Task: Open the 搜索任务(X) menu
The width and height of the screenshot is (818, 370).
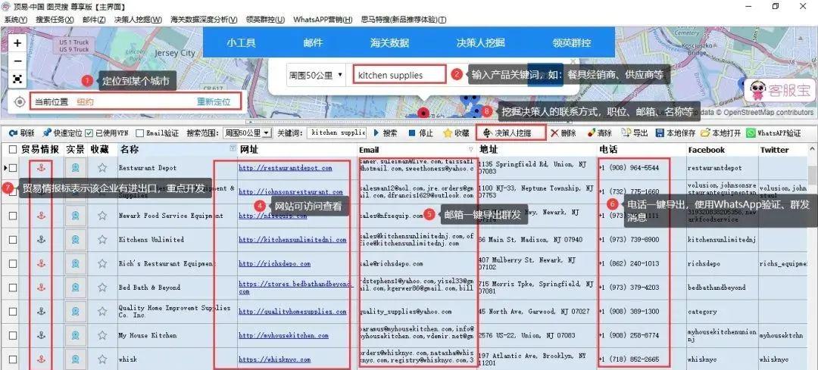Action: 55,19
